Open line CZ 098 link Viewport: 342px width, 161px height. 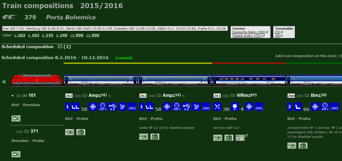(x=77, y=35)
